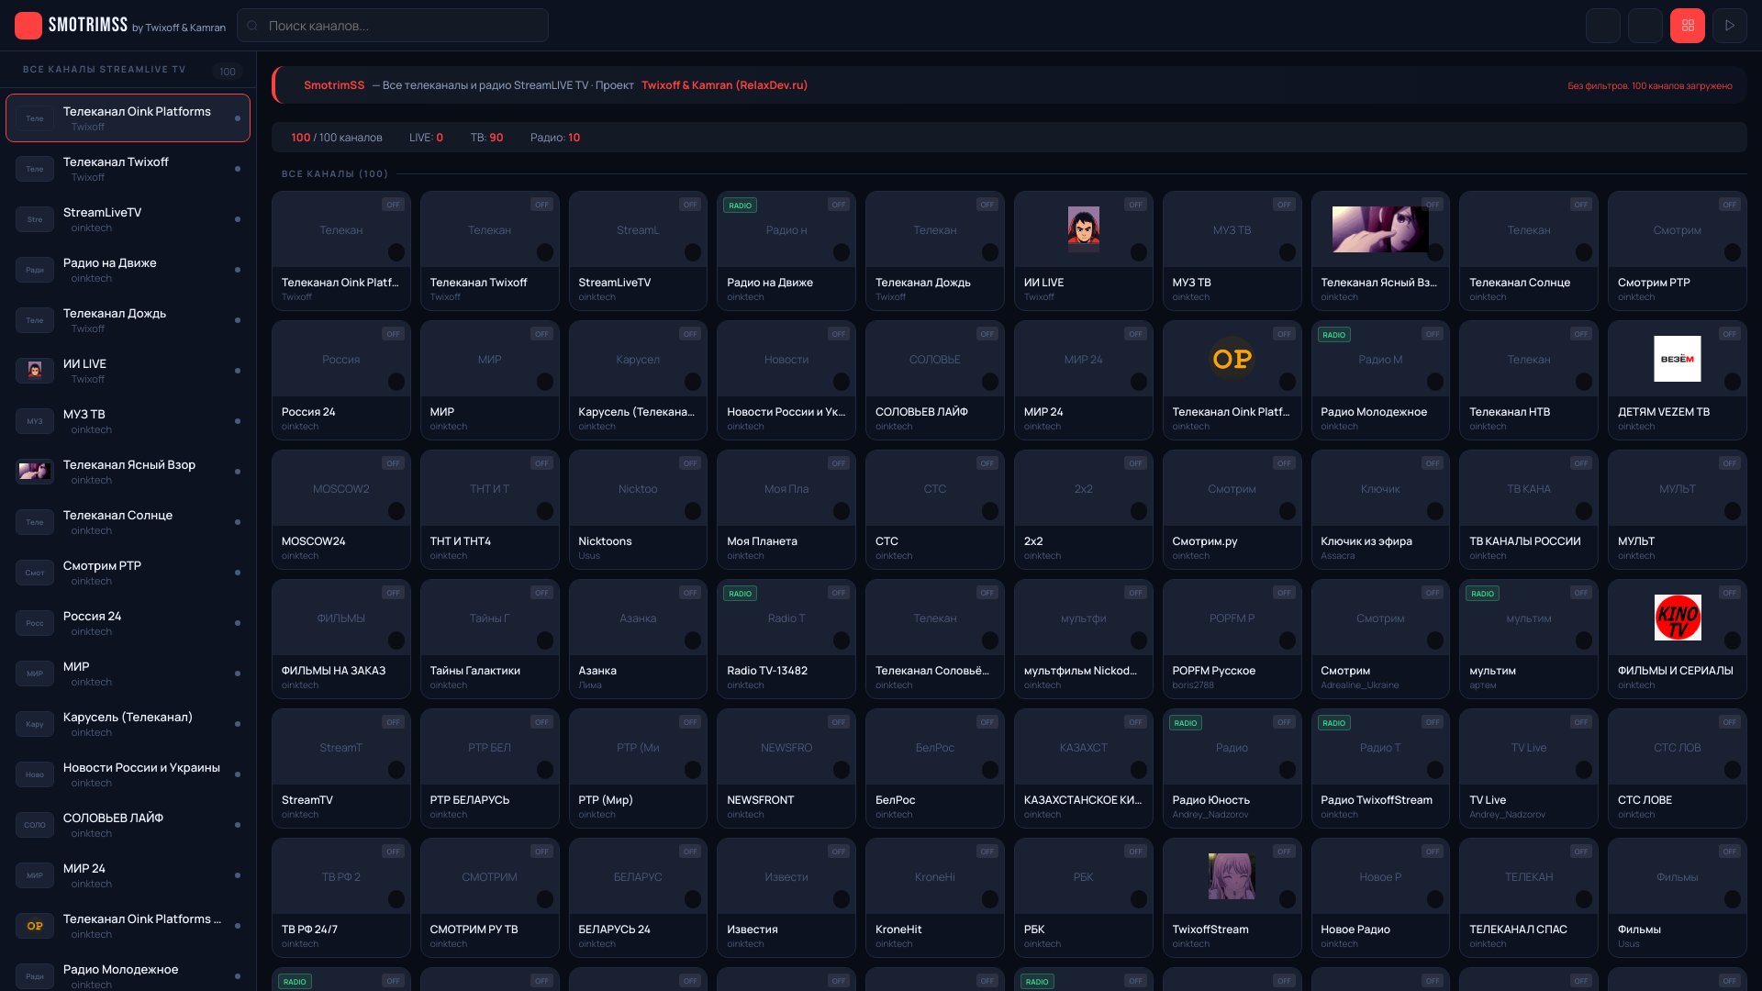The image size is (1762, 991).
Task: Select Телеканал Солнце in the sidebar list
Action: coord(128,522)
